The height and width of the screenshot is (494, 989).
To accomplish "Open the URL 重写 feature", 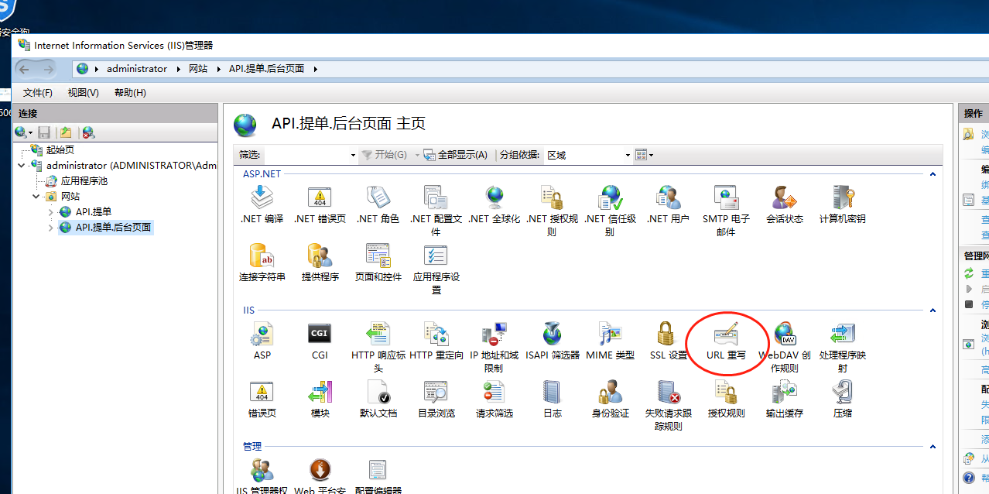I will 726,341.
